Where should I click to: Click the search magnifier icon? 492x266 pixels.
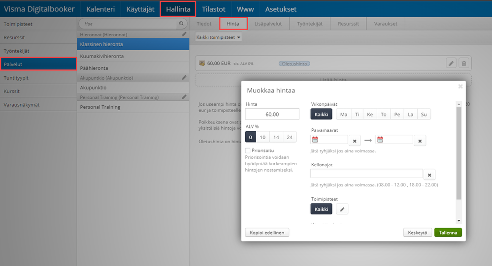(x=181, y=24)
